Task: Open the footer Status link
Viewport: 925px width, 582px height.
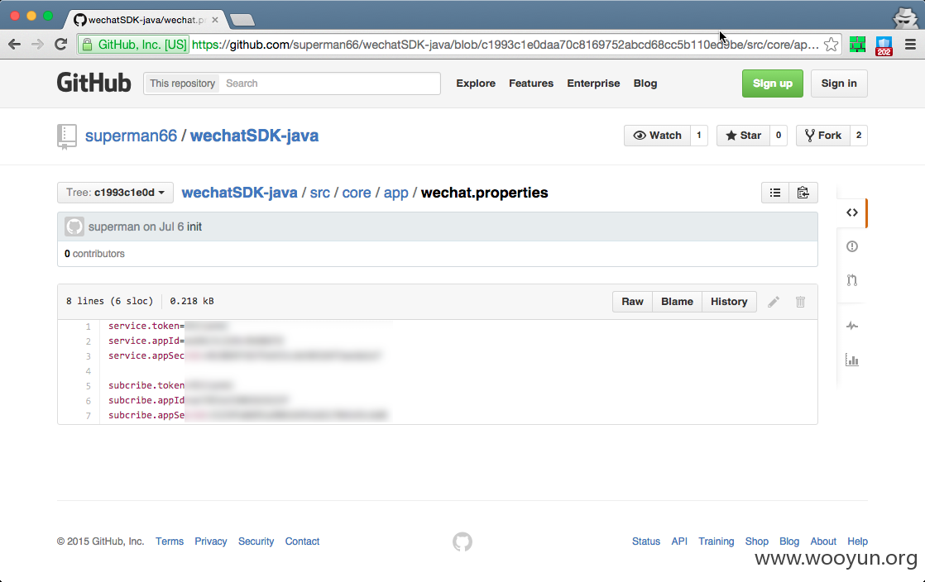Action: click(x=646, y=541)
